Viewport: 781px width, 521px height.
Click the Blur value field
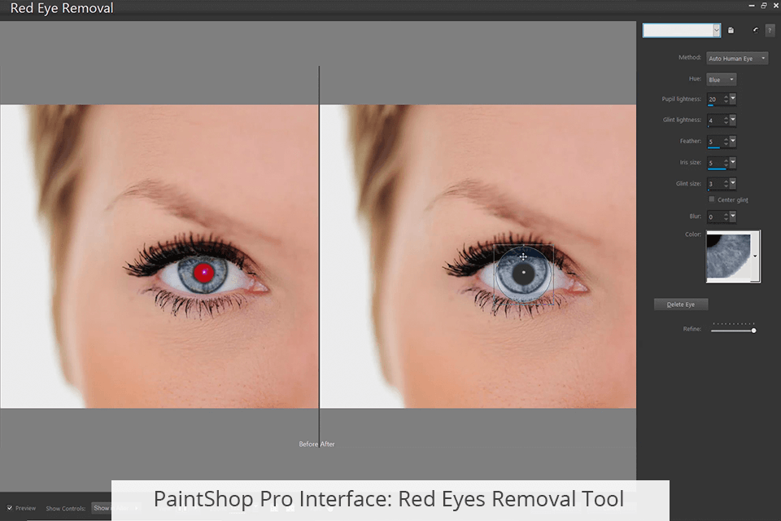click(714, 217)
